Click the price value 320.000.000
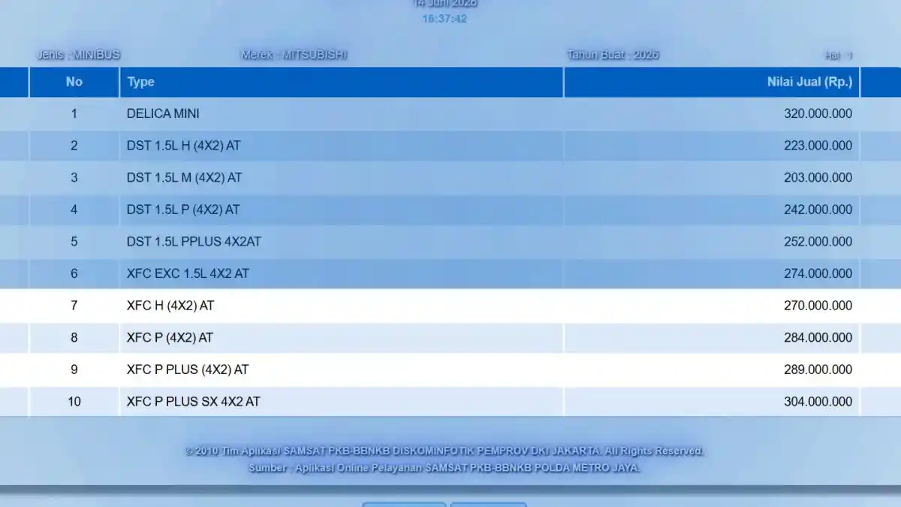 point(818,114)
